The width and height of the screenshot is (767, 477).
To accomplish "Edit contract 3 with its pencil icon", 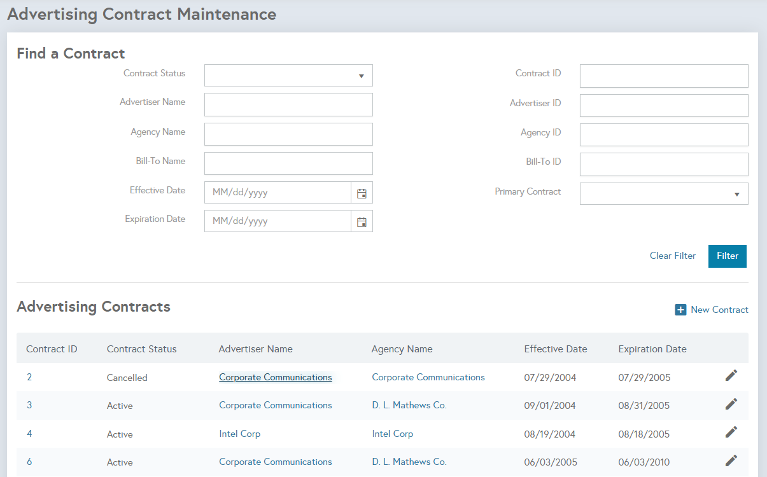I will (x=731, y=403).
